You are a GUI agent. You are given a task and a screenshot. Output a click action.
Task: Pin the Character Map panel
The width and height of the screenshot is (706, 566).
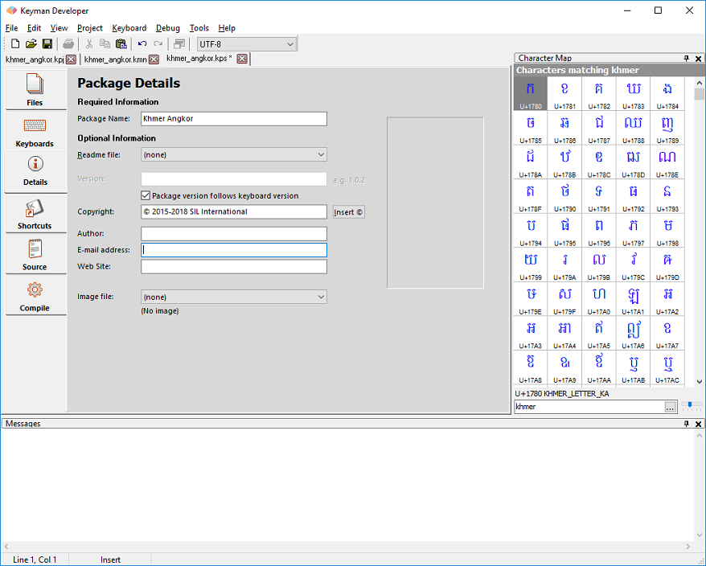coord(686,58)
